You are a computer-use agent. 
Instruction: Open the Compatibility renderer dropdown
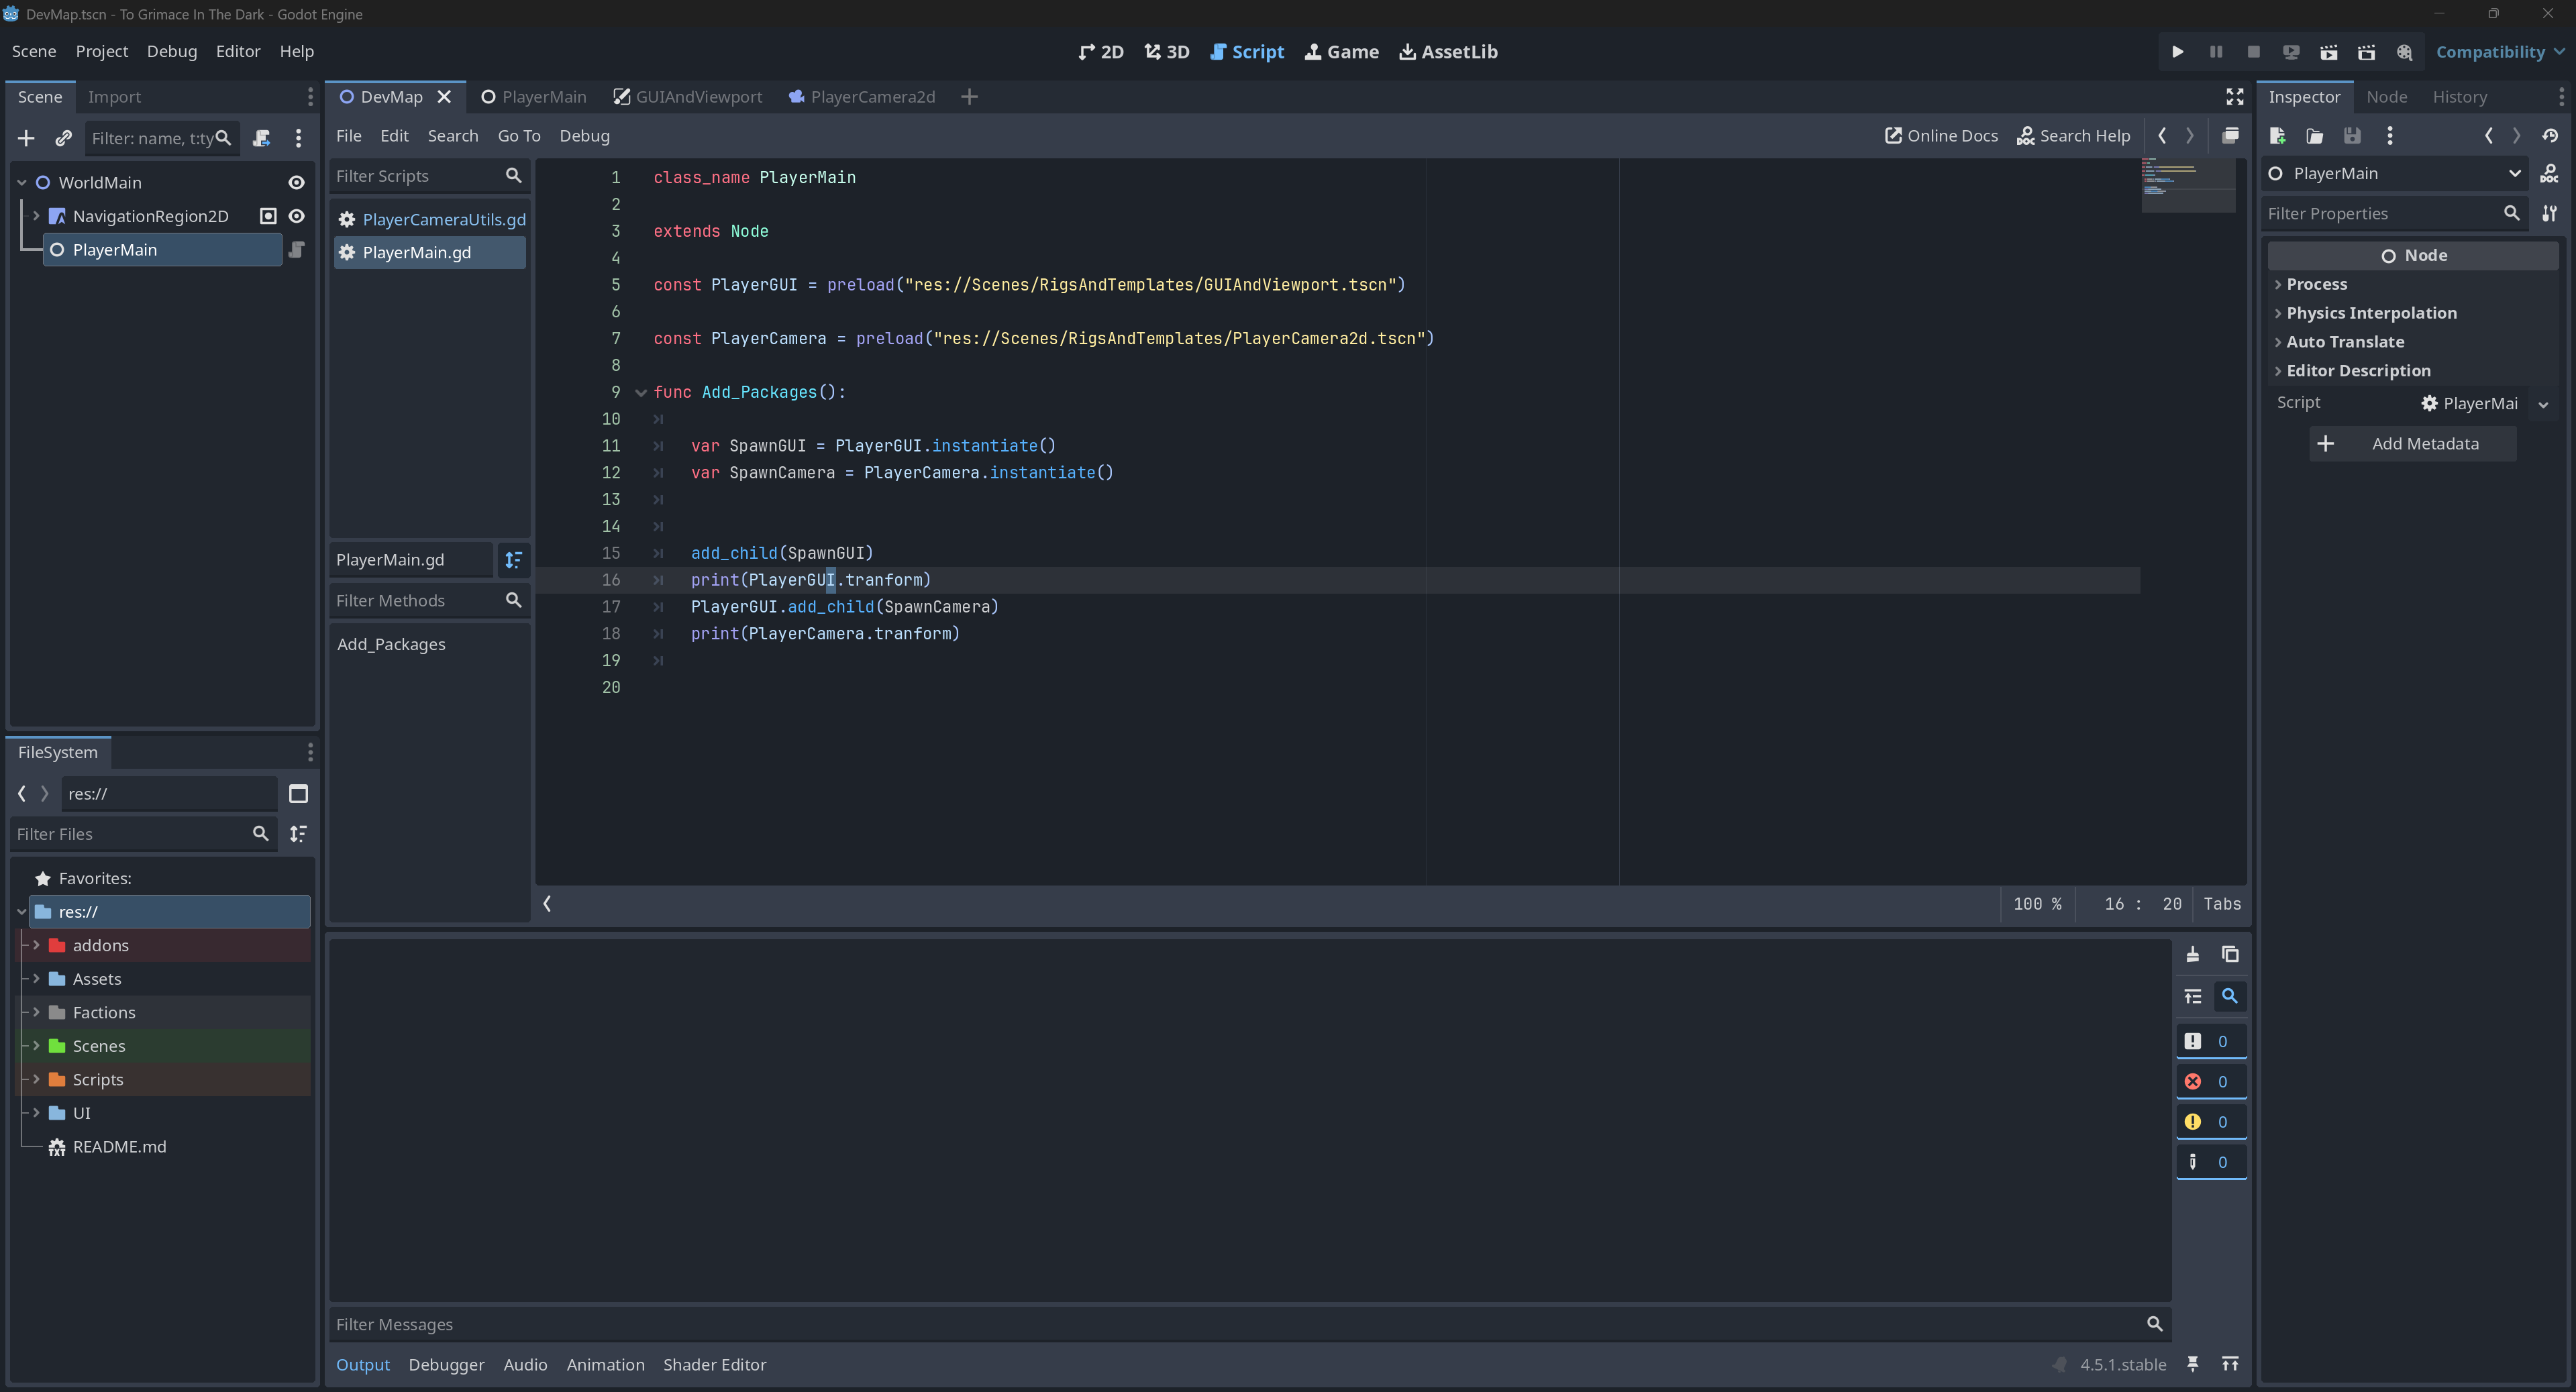[x=2499, y=52]
